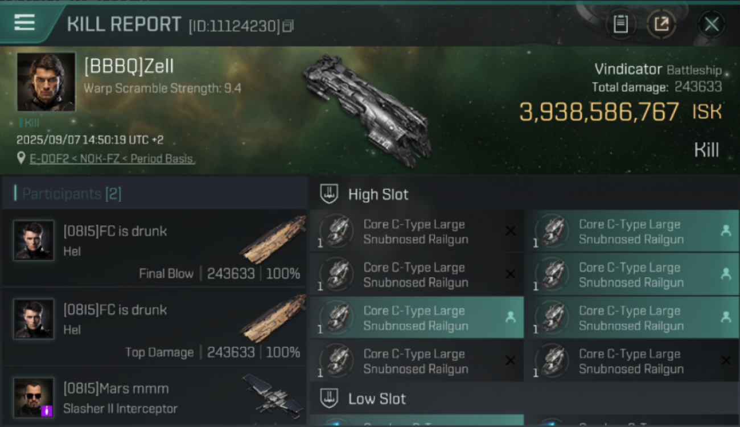The height and width of the screenshot is (427, 740).
Task: Select the FC is drunk Top Damage entry
Action: (x=154, y=327)
